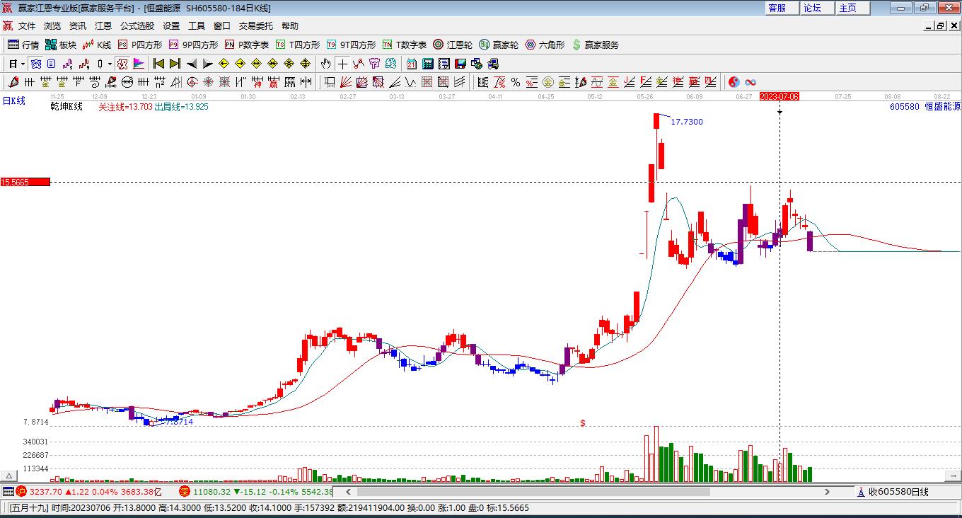This screenshot has height=518, width=962.
Task: Select the percent sign drawing tool
Action: (515, 82)
